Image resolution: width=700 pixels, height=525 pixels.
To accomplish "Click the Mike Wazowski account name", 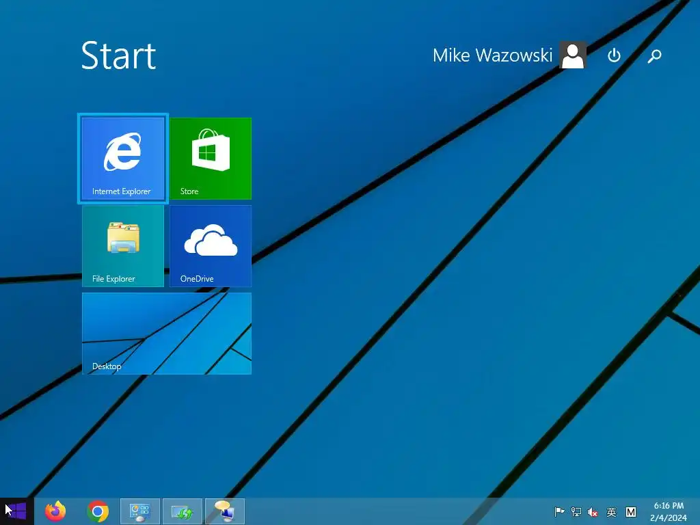I will [x=492, y=55].
